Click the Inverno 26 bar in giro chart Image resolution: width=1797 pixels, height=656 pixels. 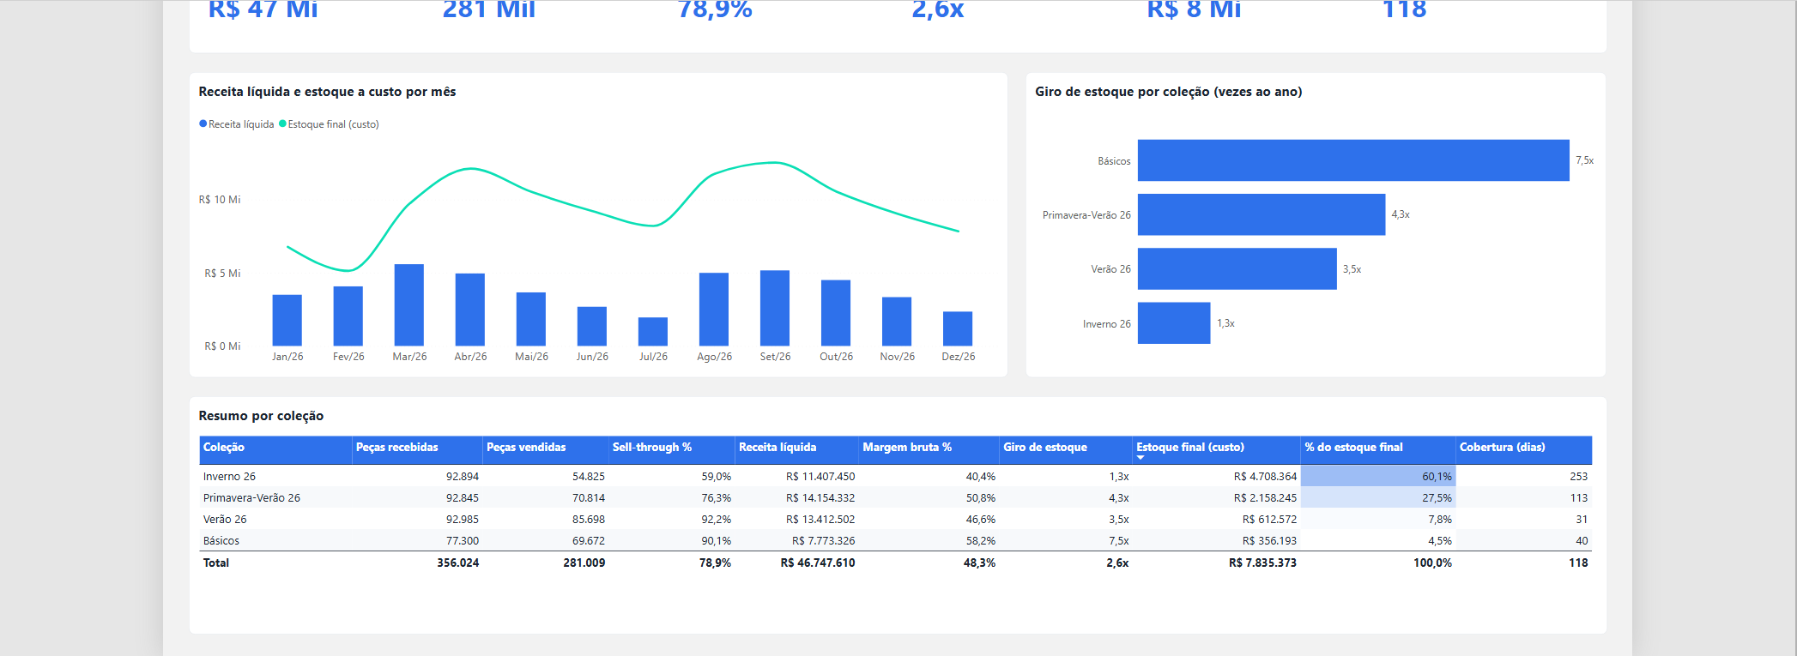pos(1174,323)
